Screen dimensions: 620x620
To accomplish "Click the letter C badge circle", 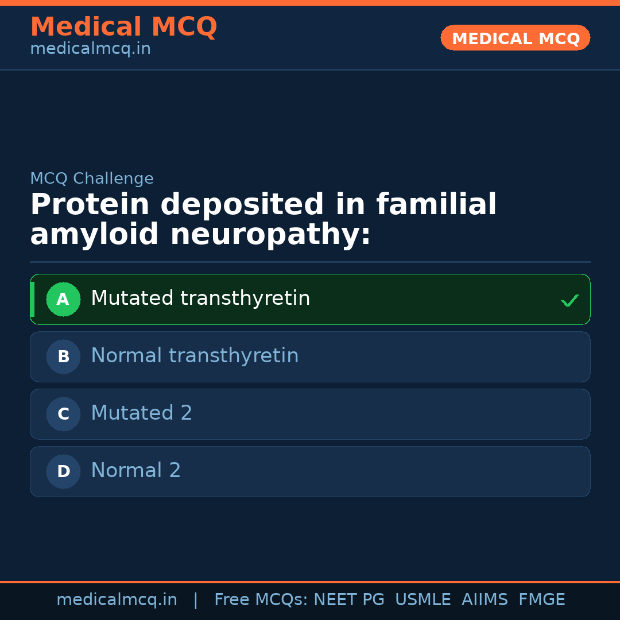I will (x=63, y=414).
